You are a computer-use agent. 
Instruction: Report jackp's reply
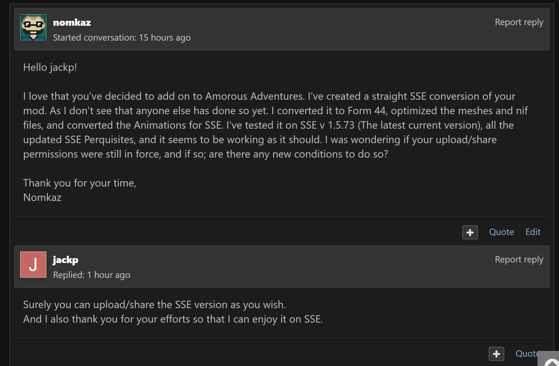click(x=519, y=259)
